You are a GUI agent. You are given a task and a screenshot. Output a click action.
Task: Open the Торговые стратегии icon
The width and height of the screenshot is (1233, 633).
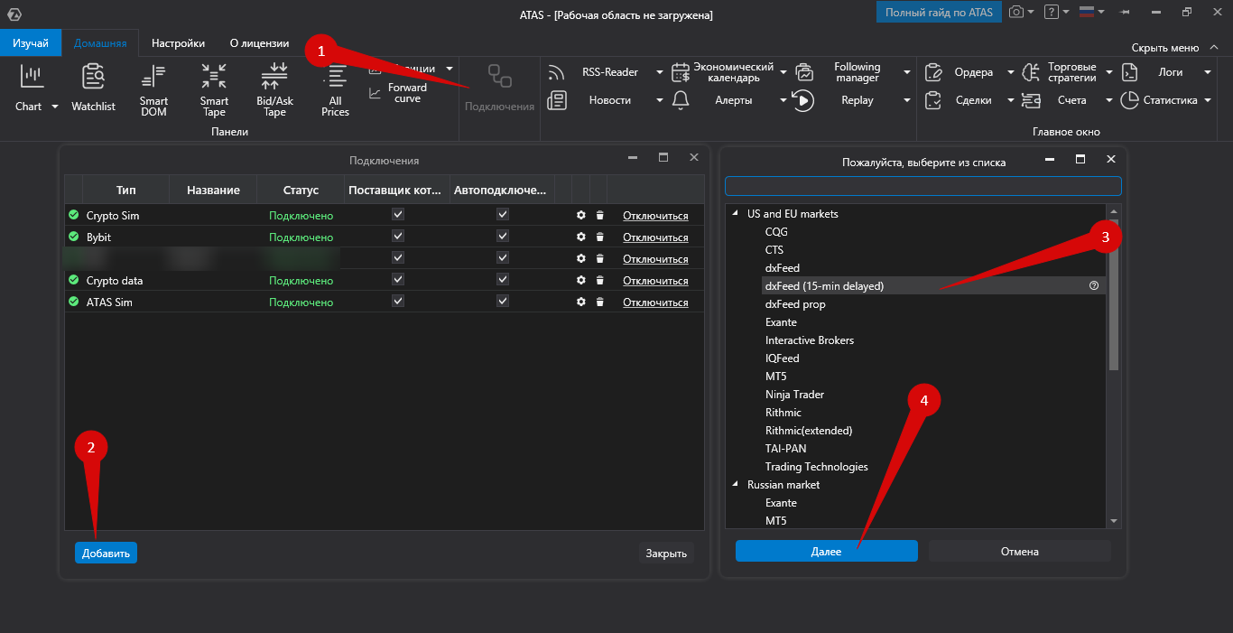tap(1031, 72)
